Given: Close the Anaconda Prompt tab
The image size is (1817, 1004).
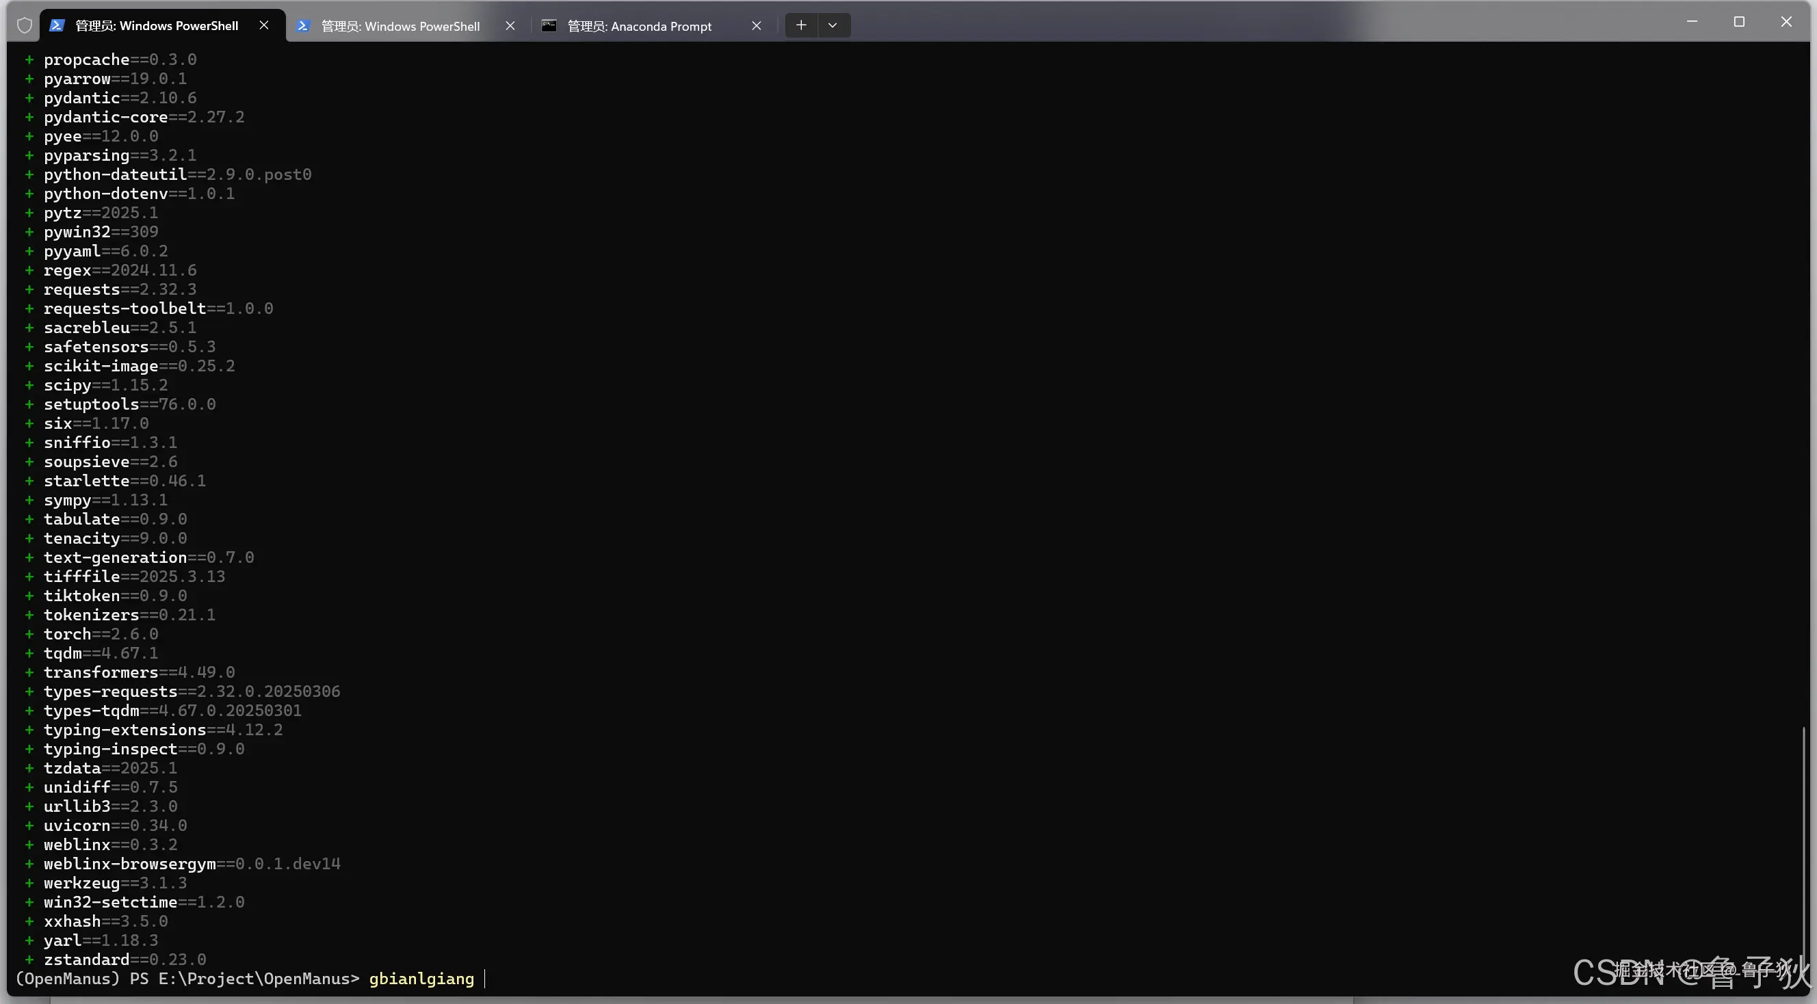Looking at the screenshot, I should pyautogui.click(x=756, y=26).
